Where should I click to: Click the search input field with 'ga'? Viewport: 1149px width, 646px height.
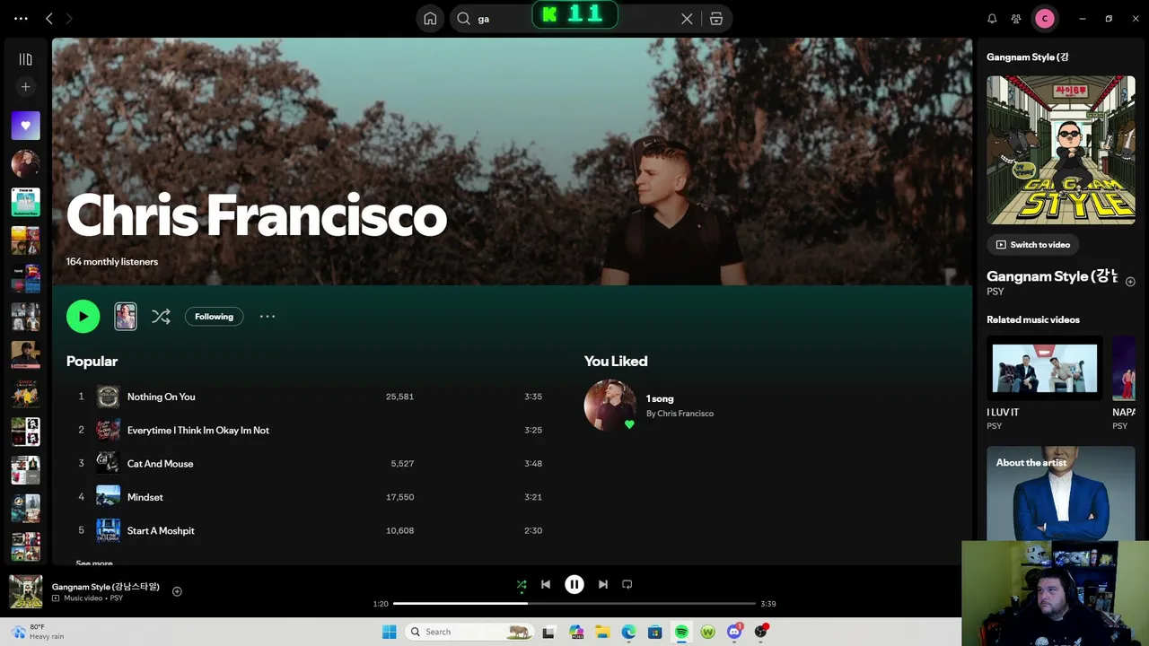574,19
